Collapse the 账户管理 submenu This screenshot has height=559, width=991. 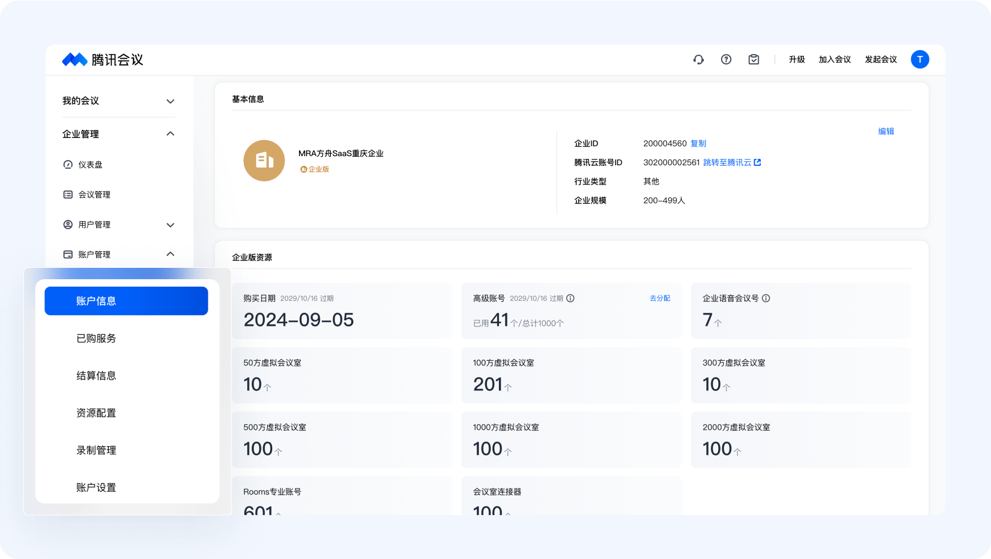pyautogui.click(x=170, y=254)
